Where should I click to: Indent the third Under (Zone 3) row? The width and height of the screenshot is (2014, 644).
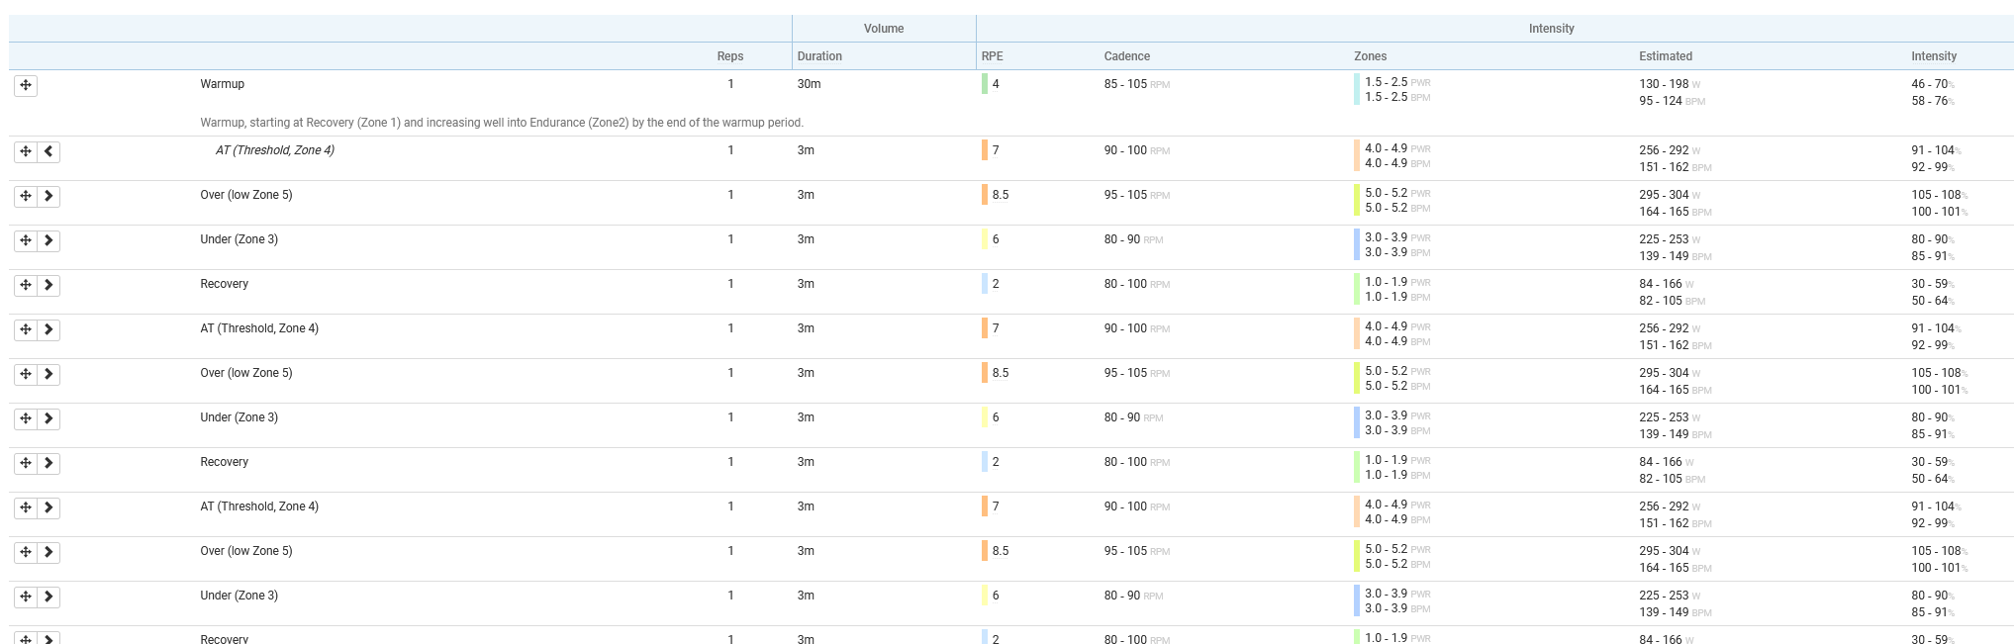[x=48, y=597]
